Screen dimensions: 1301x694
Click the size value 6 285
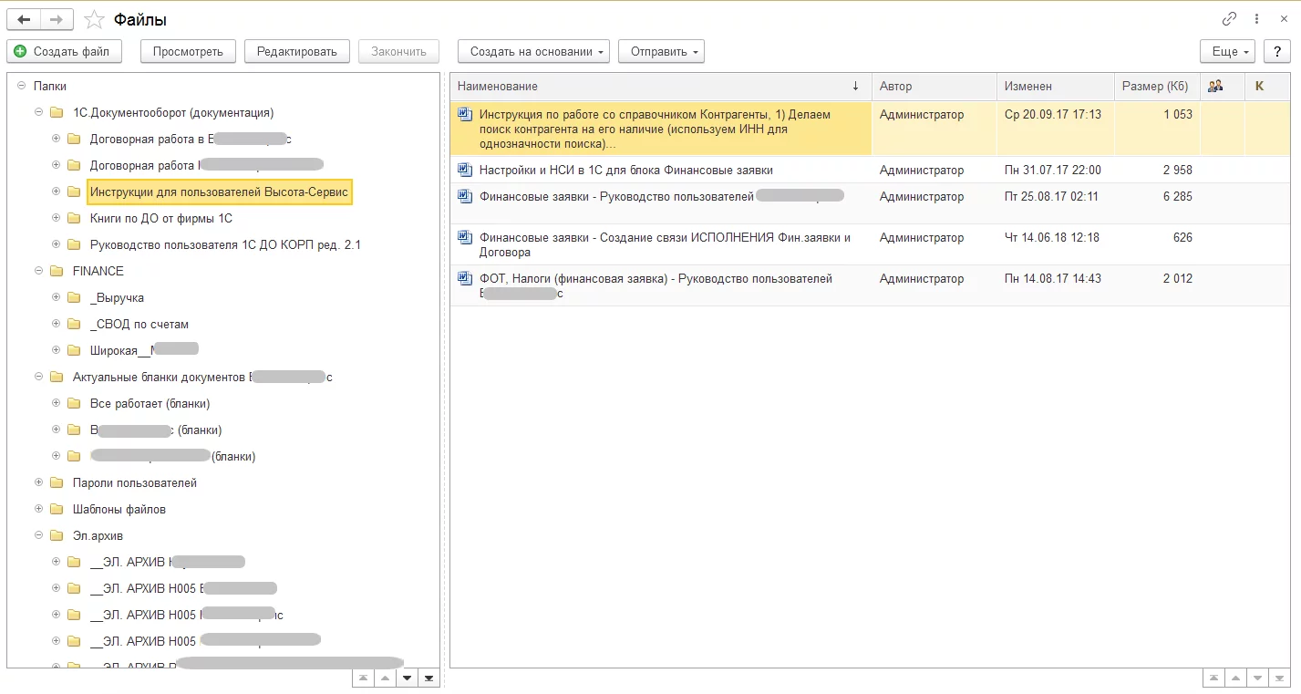pos(1177,196)
